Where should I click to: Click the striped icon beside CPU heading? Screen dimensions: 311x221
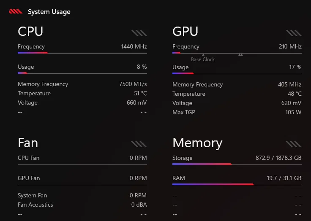point(139,33)
